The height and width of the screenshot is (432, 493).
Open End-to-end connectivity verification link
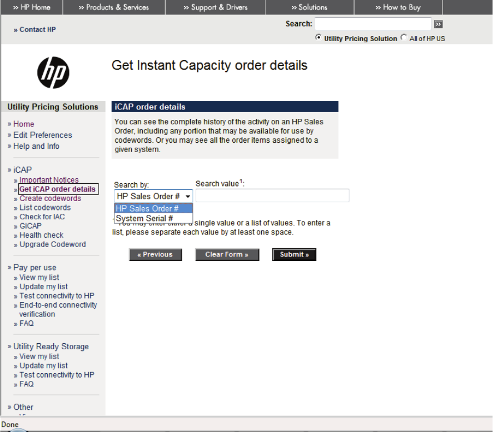[58, 309]
